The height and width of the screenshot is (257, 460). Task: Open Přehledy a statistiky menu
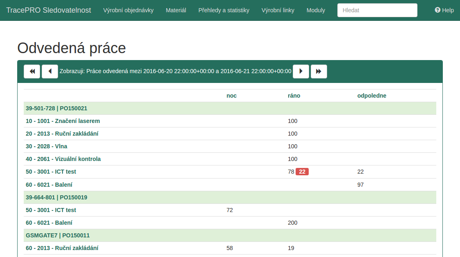click(x=224, y=10)
